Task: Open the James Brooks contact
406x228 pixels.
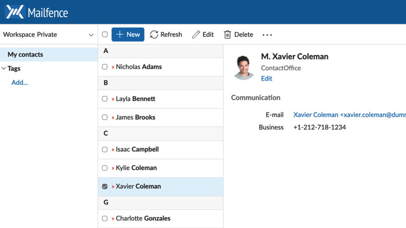Action: (x=135, y=118)
